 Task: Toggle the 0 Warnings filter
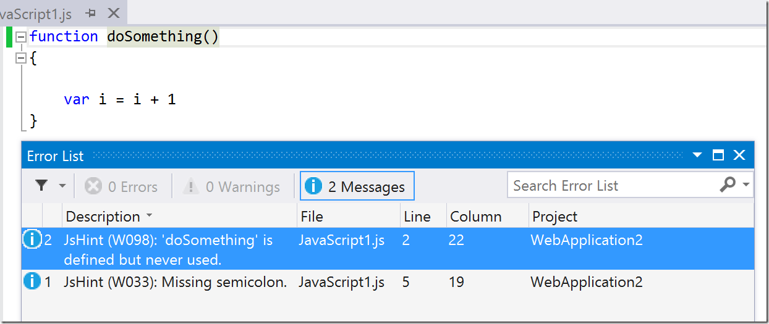[232, 186]
